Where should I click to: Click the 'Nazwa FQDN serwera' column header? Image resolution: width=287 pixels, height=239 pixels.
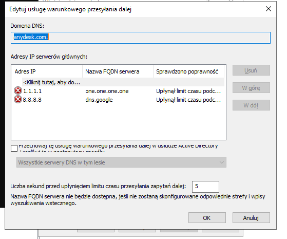(118, 71)
